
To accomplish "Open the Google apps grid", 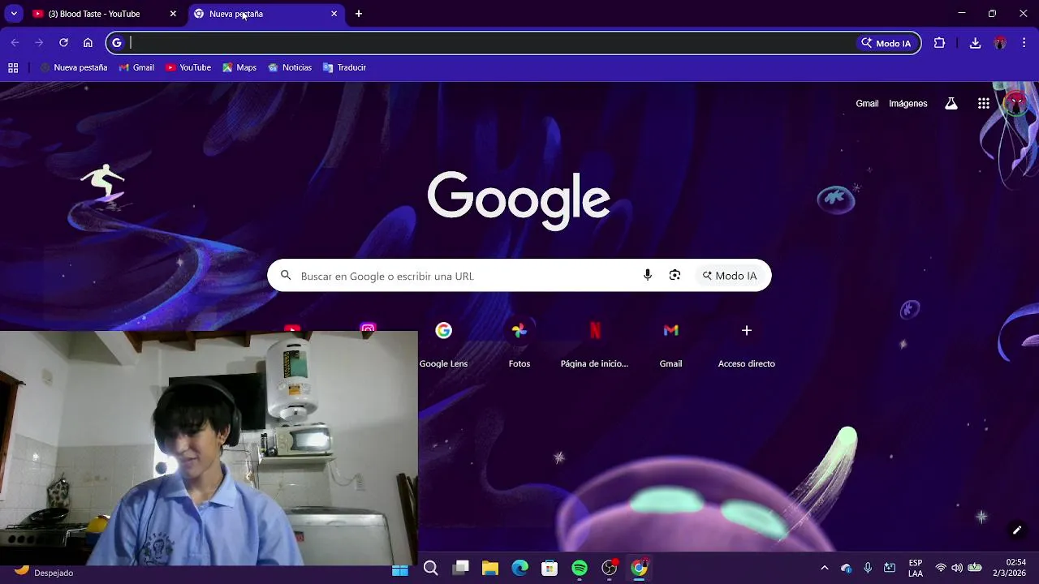I will tap(984, 104).
